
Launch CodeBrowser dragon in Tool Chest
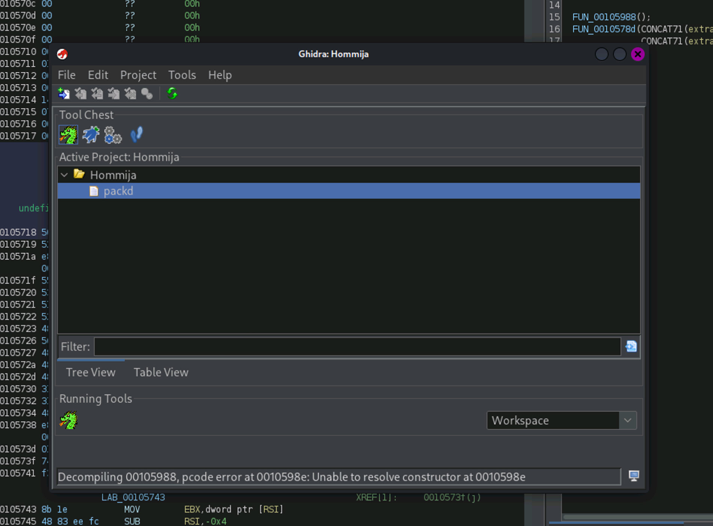coord(68,135)
